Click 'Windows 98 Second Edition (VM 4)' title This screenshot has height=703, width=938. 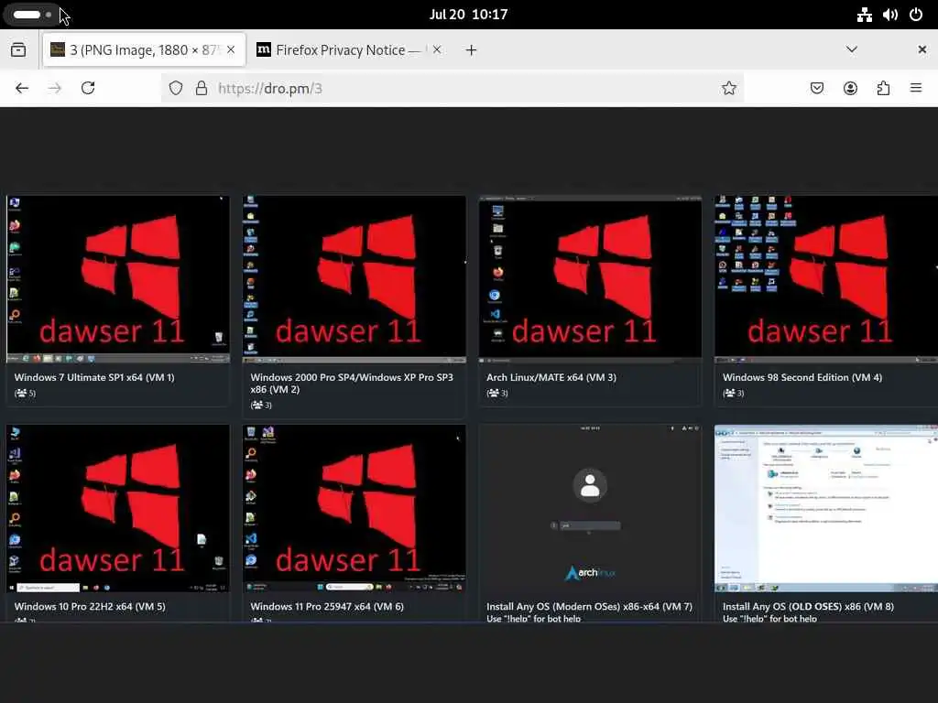pyautogui.click(x=802, y=377)
